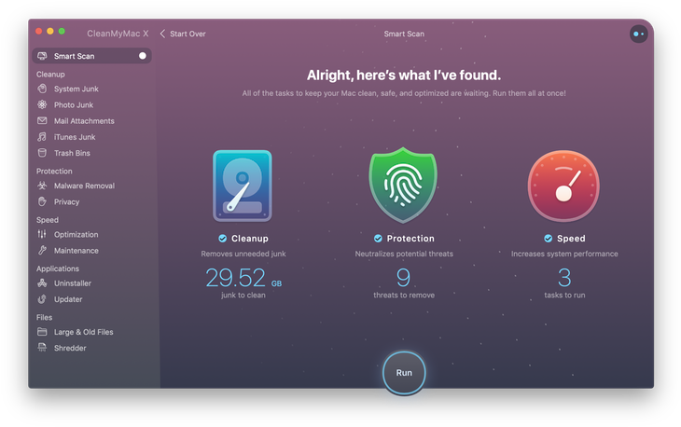The width and height of the screenshot is (681, 427).
Task: Click the System Junk icon
Action: click(42, 89)
